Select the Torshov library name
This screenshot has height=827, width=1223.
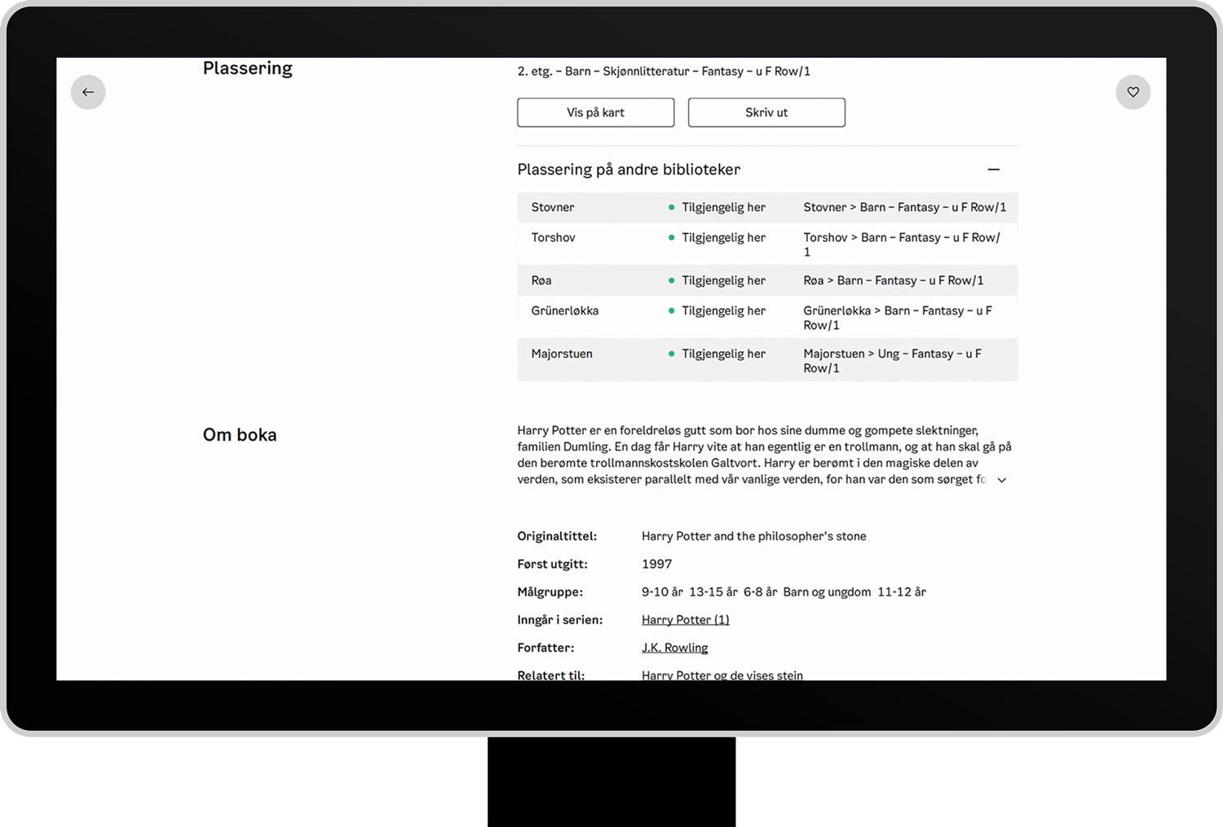(553, 238)
